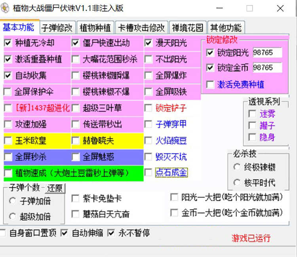Switch to the 子弹修改 tab

point(57,28)
